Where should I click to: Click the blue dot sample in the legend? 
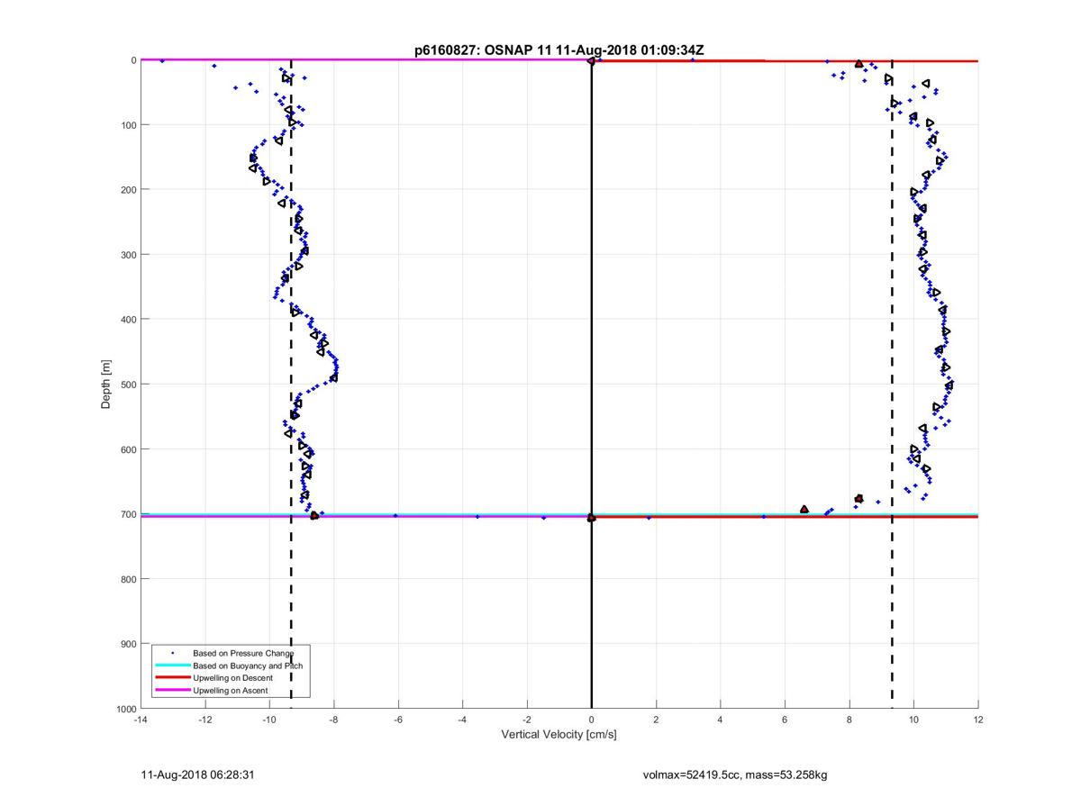point(172,652)
